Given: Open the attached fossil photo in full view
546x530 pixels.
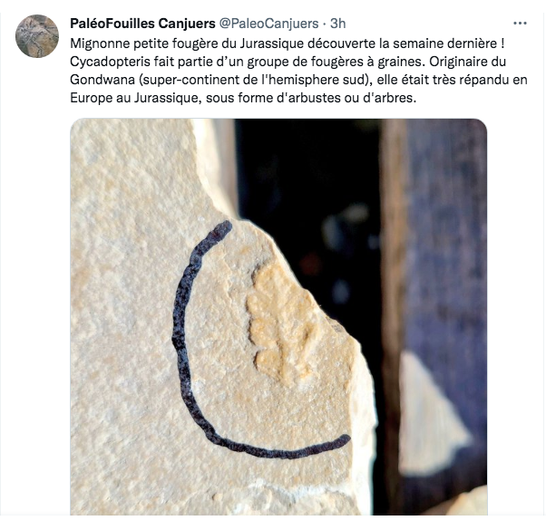Looking at the screenshot, I should tap(278, 316).
